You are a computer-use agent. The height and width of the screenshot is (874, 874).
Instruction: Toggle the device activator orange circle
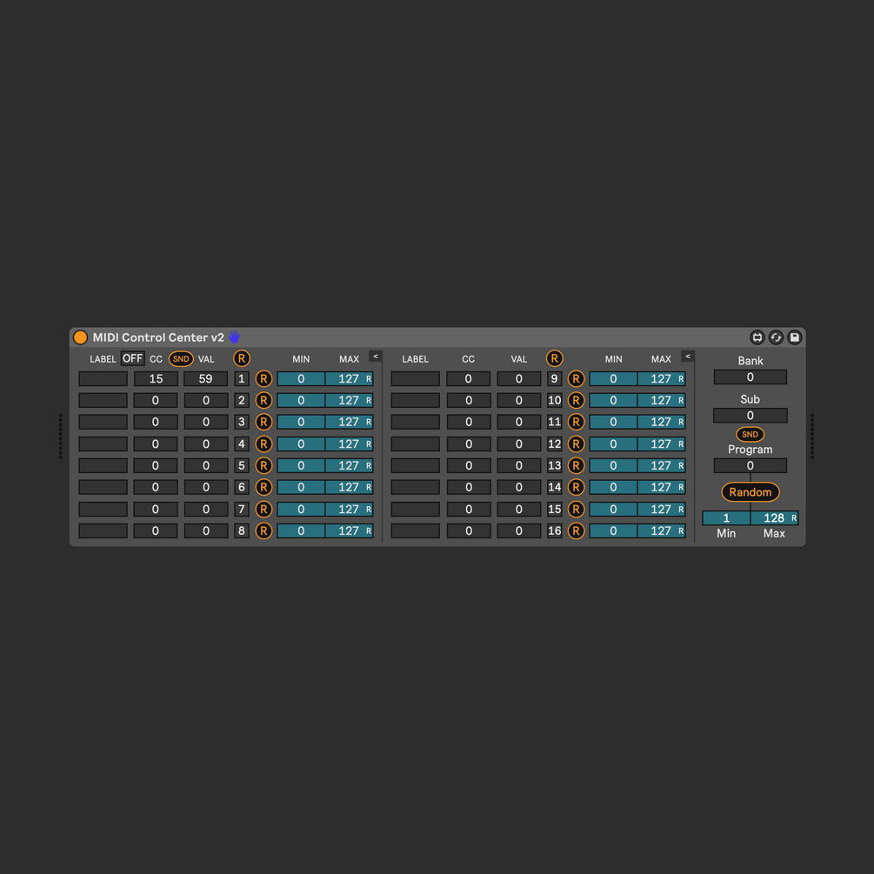(x=80, y=337)
